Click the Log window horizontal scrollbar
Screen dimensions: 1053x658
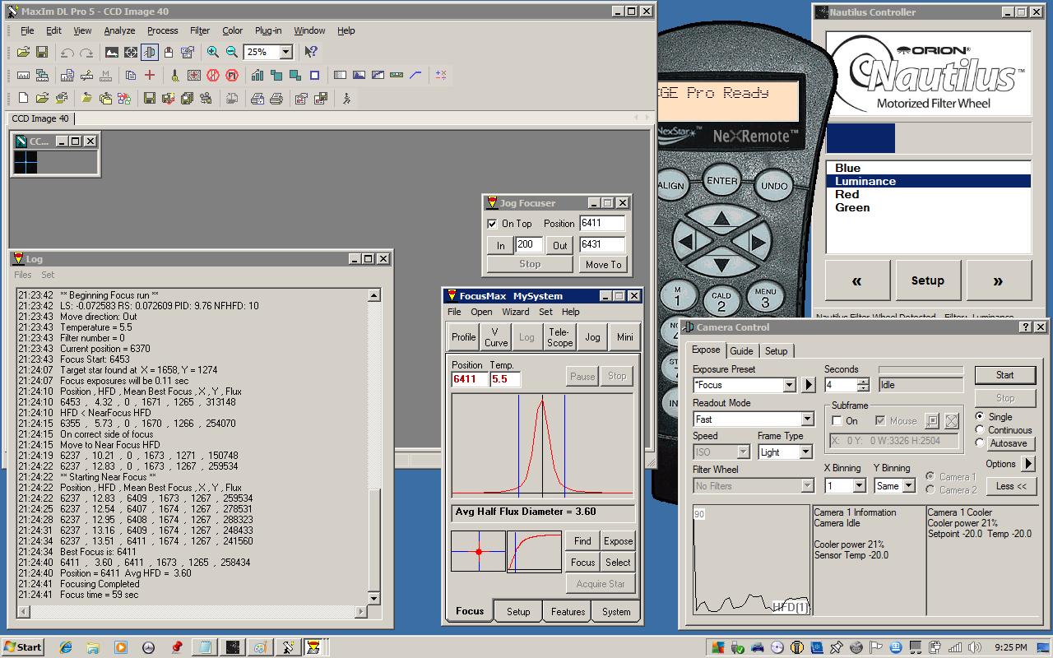click(192, 612)
